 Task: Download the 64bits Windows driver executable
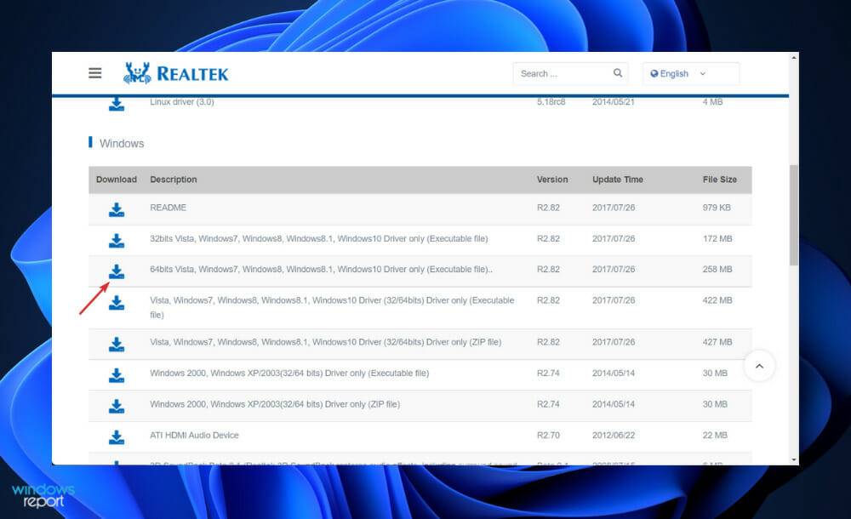coord(116,270)
